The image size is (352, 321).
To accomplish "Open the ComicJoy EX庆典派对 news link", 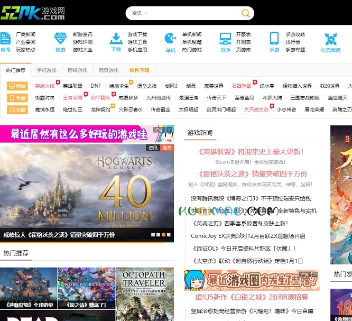I will 248,236.
